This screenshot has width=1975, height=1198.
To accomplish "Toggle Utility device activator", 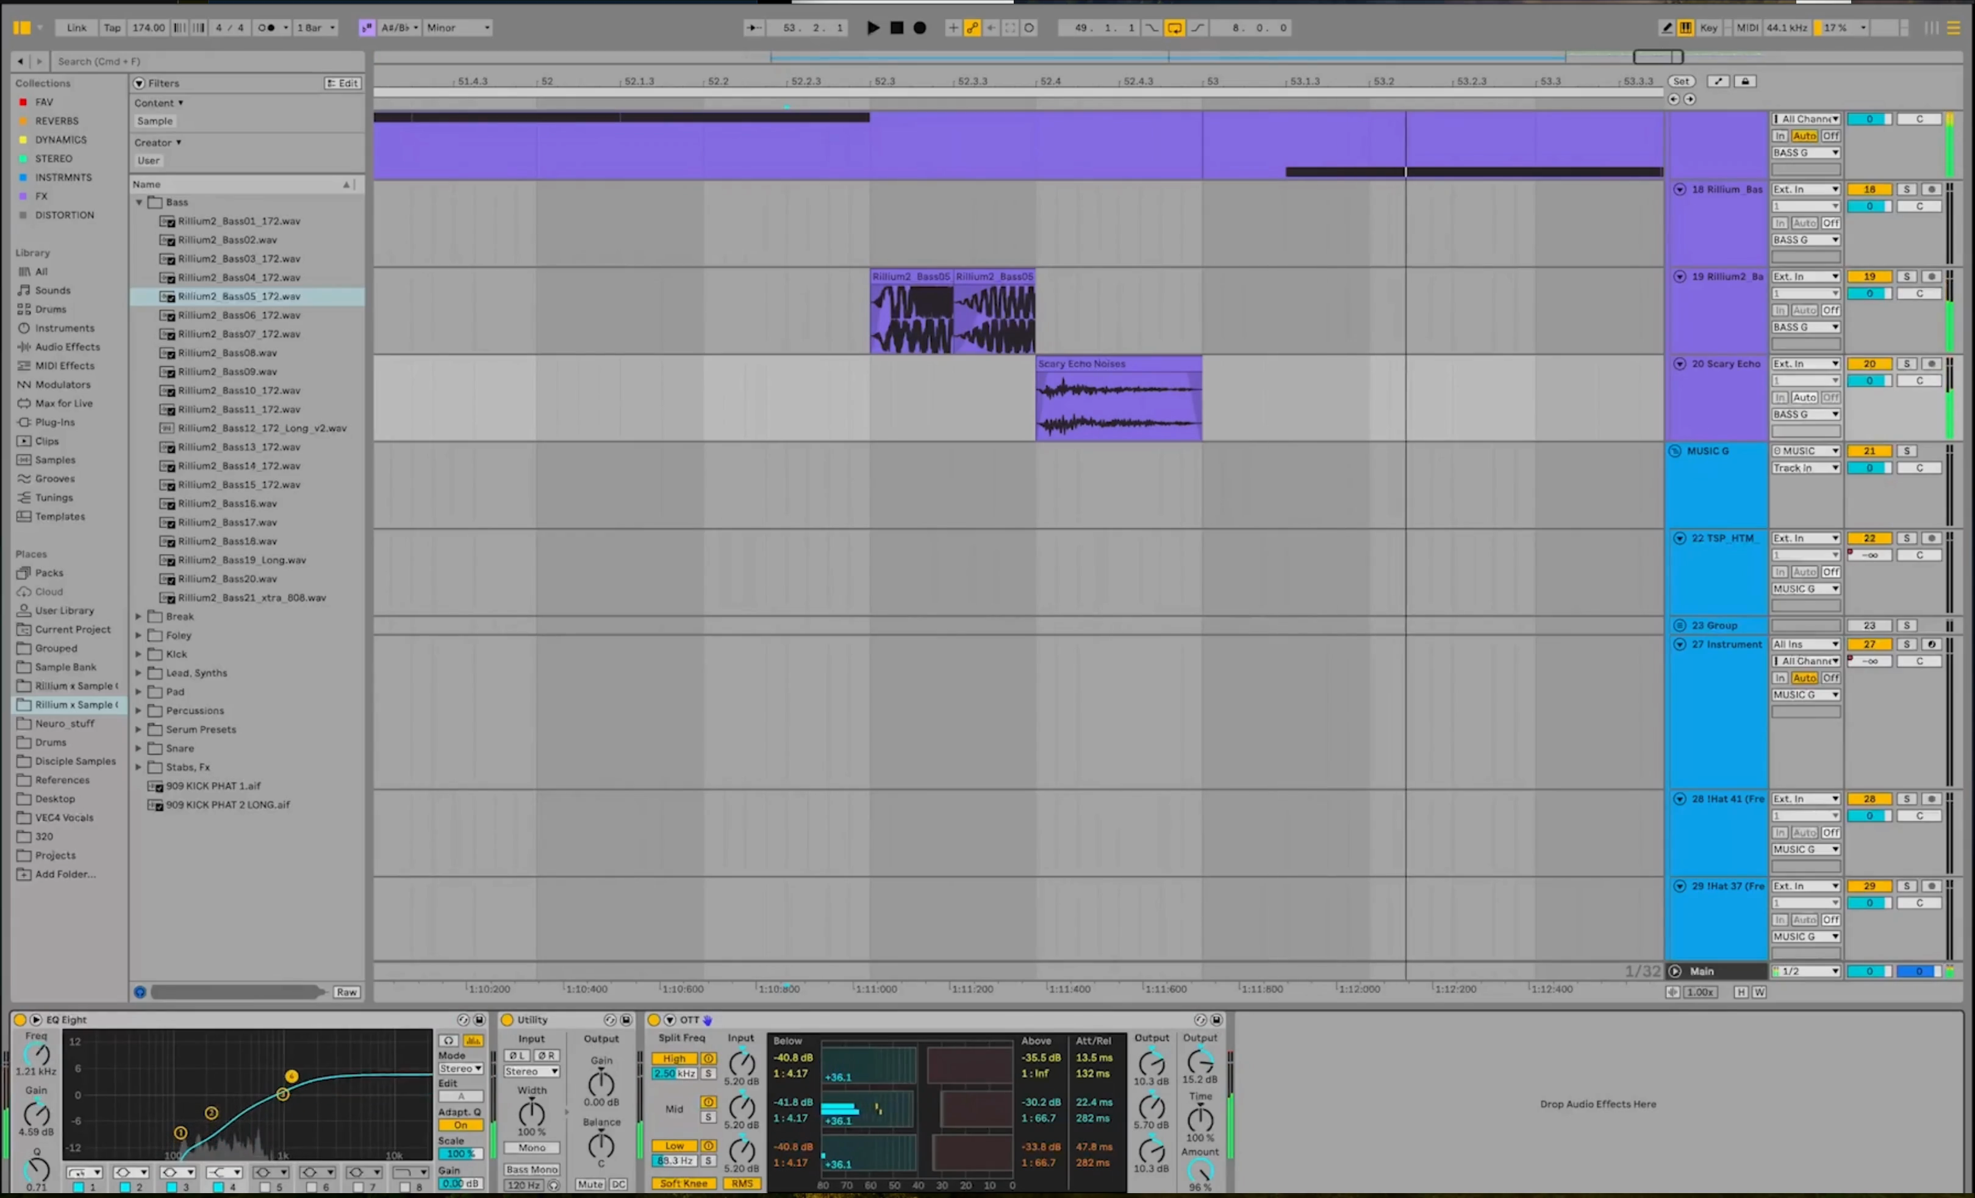I will click(507, 1019).
